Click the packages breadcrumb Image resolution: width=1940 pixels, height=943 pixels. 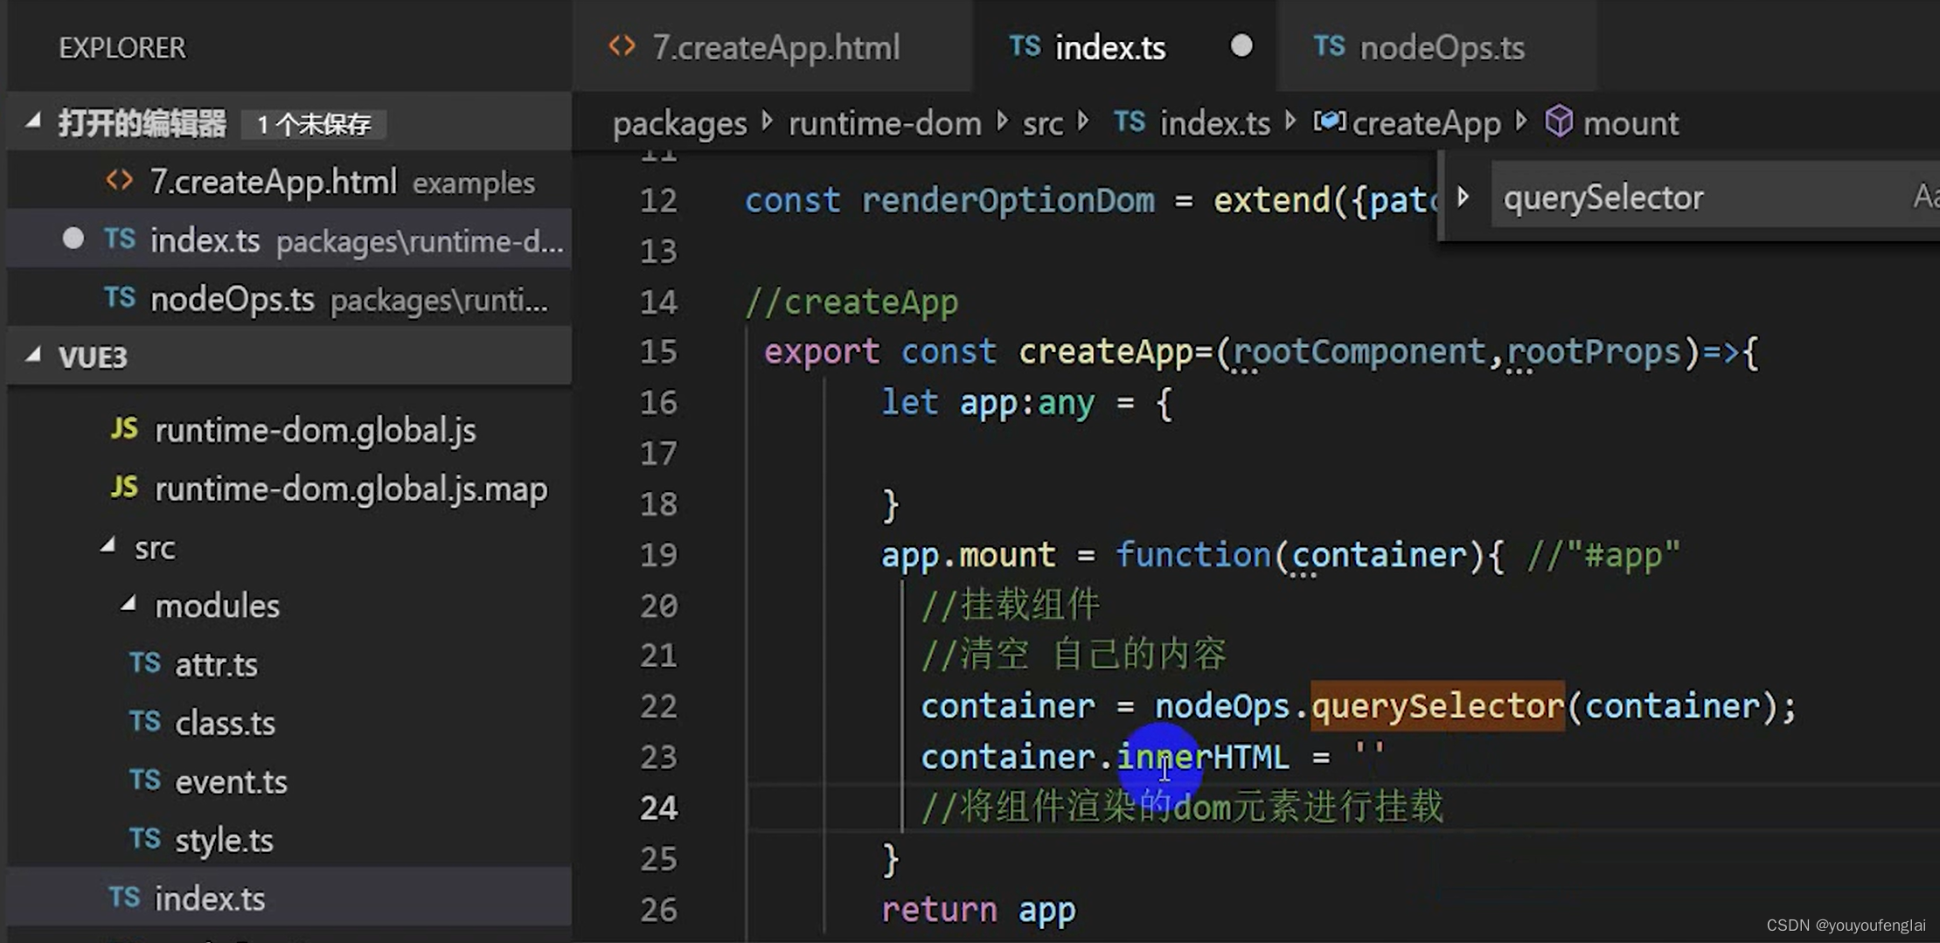tap(680, 124)
